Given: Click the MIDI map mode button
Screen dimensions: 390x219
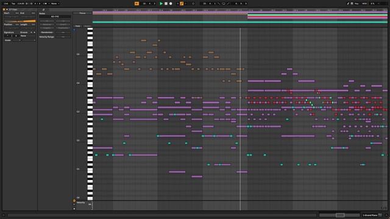Looking at the screenshot, I should tap(364, 4).
